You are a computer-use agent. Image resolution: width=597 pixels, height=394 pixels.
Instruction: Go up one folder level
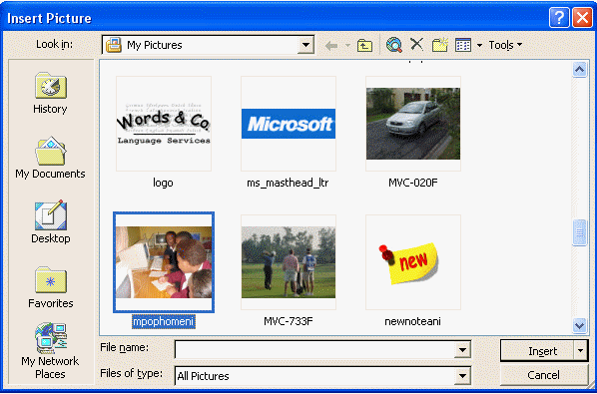364,46
